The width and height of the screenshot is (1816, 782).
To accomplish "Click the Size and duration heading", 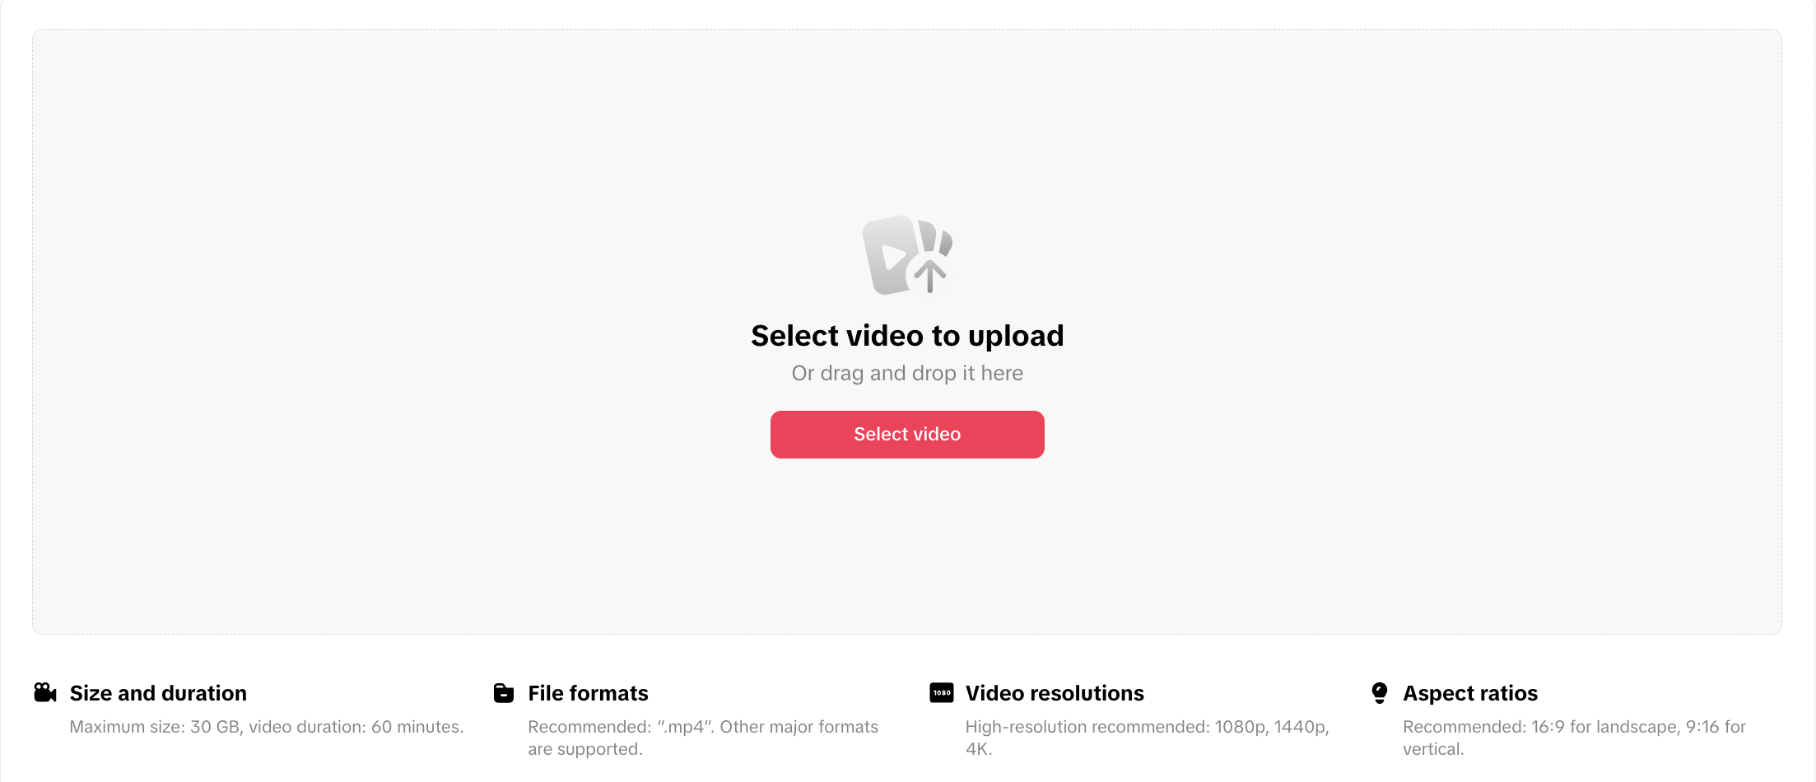I will click(x=158, y=693).
